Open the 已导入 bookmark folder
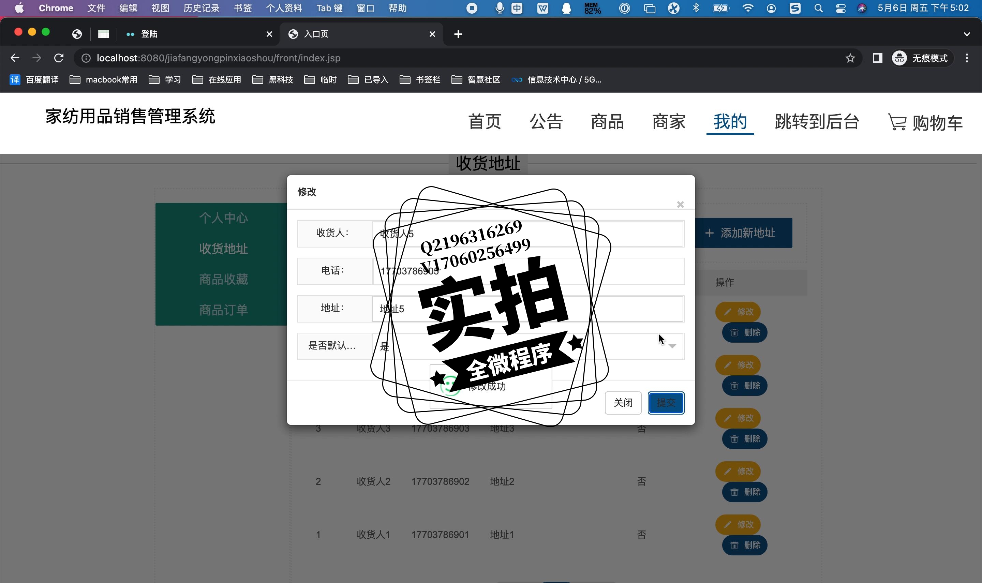 click(x=368, y=80)
